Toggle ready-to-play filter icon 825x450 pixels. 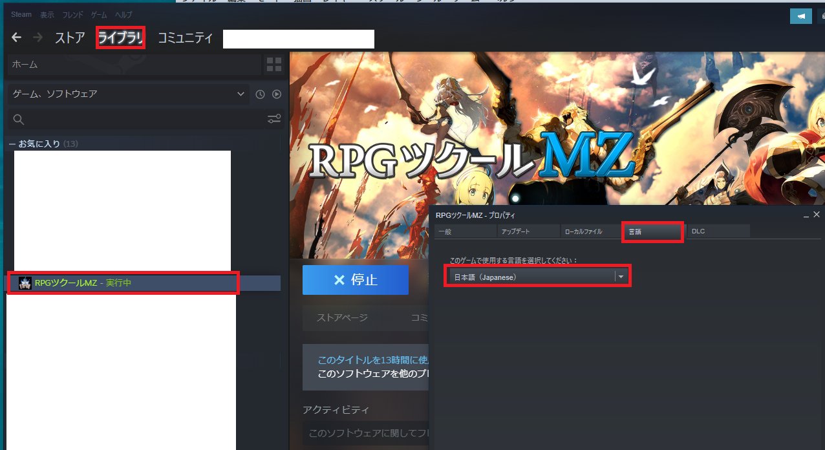(x=277, y=94)
